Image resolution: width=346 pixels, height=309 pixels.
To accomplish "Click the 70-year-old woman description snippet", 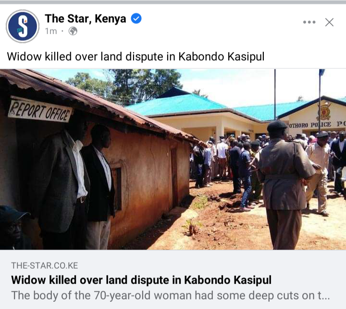I will tap(170, 296).
